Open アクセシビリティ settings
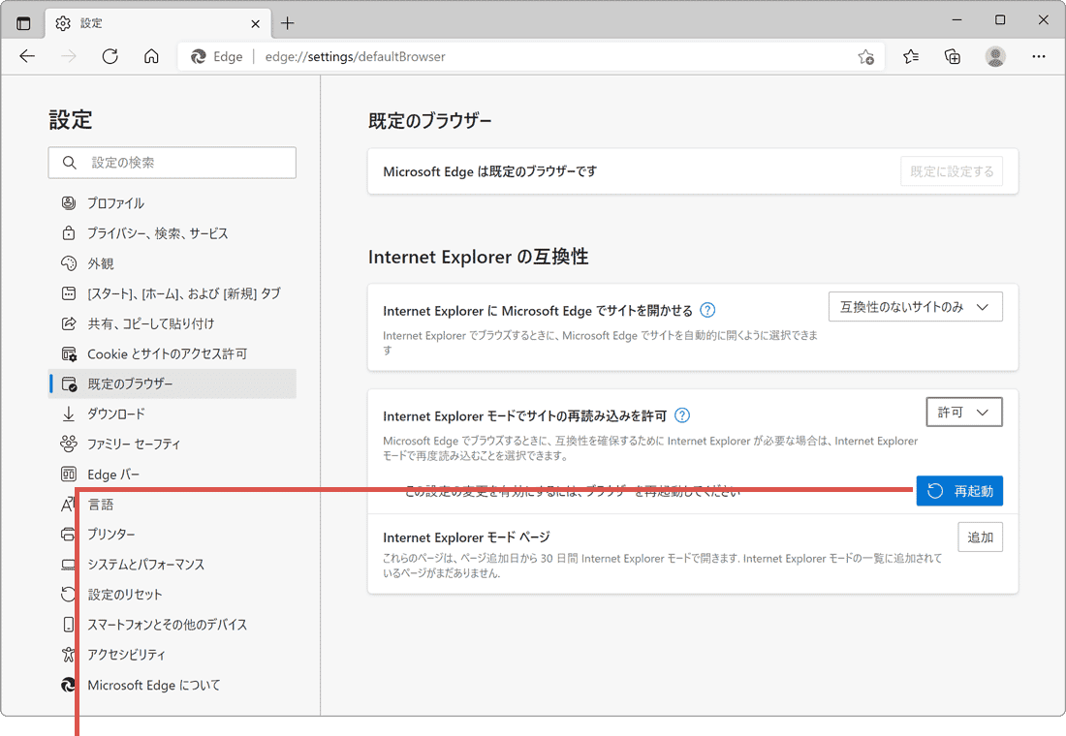Image resolution: width=1066 pixels, height=736 pixels. pyautogui.click(x=172, y=655)
